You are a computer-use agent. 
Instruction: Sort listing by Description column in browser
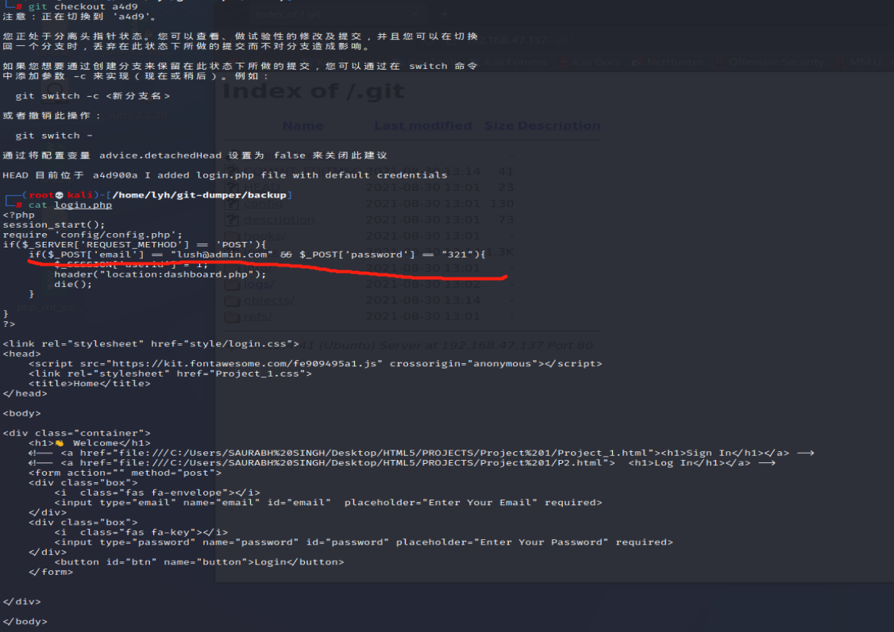coord(559,125)
